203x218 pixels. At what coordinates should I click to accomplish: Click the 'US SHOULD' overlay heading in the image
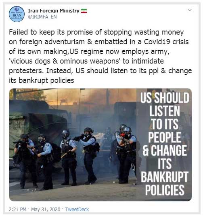point(165,98)
